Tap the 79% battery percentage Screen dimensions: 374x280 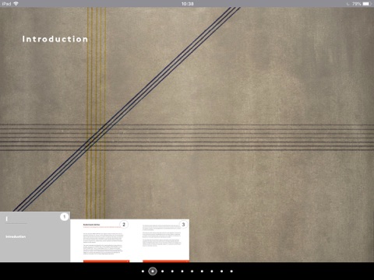(x=357, y=4)
